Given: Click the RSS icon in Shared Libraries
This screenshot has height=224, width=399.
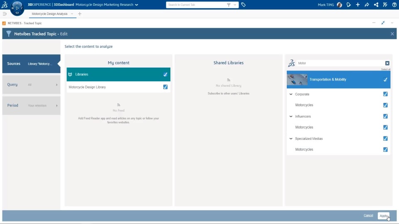Looking at the screenshot, I should 229,80.
